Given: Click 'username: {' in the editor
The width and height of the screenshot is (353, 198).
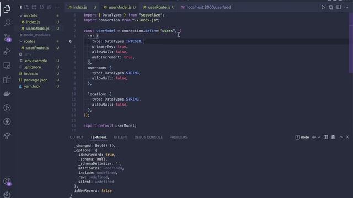Looking at the screenshot, I should pos(99,68).
